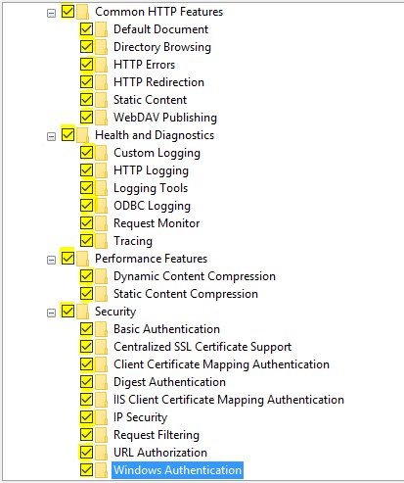
Task: Click folder icon beside Dynamic Content Compression
Action: (x=102, y=276)
